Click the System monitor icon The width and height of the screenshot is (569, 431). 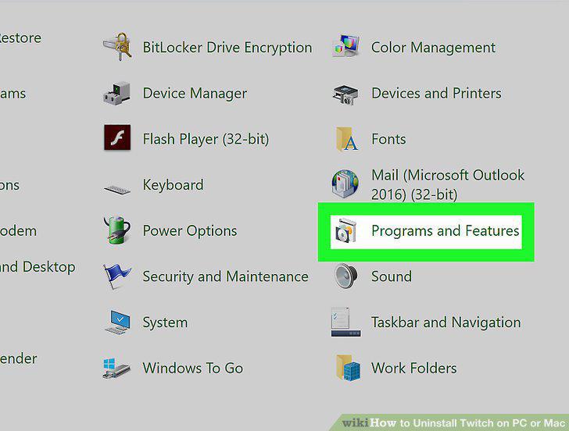pyautogui.click(x=117, y=322)
